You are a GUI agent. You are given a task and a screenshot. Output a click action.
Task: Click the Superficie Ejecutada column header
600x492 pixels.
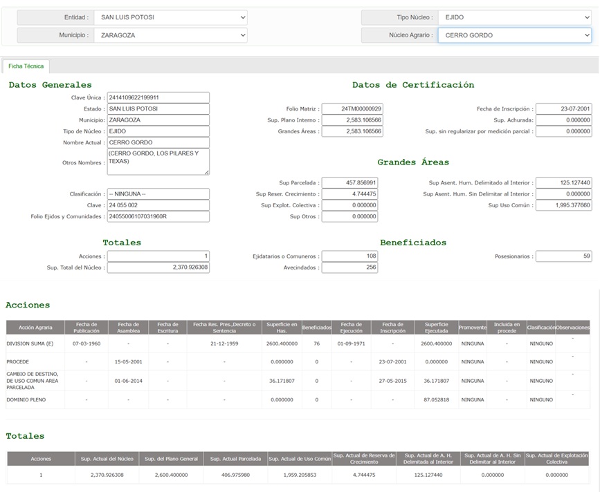pos(436,328)
